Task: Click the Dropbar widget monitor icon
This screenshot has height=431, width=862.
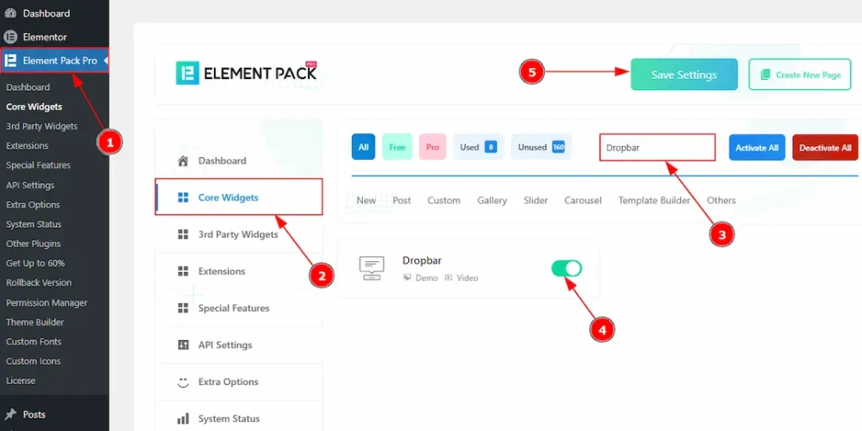Action: pyautogui.click(x=371, y=268)
